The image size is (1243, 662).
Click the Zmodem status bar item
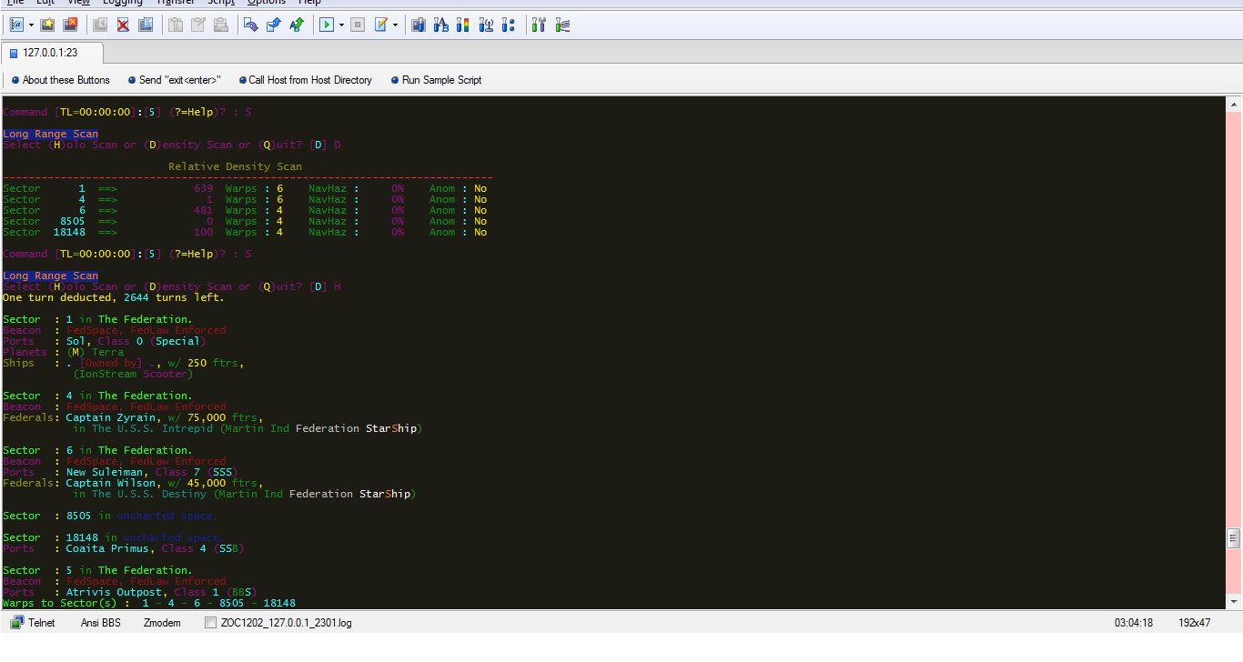[162, 623]
